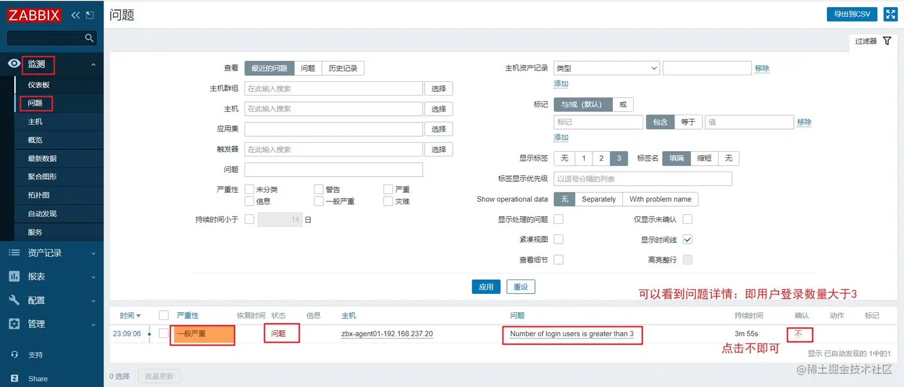Check the 信息 severity checkbox
Image resolution: width=904 pixels, height=387 pixels.
[x=249, y=201]
